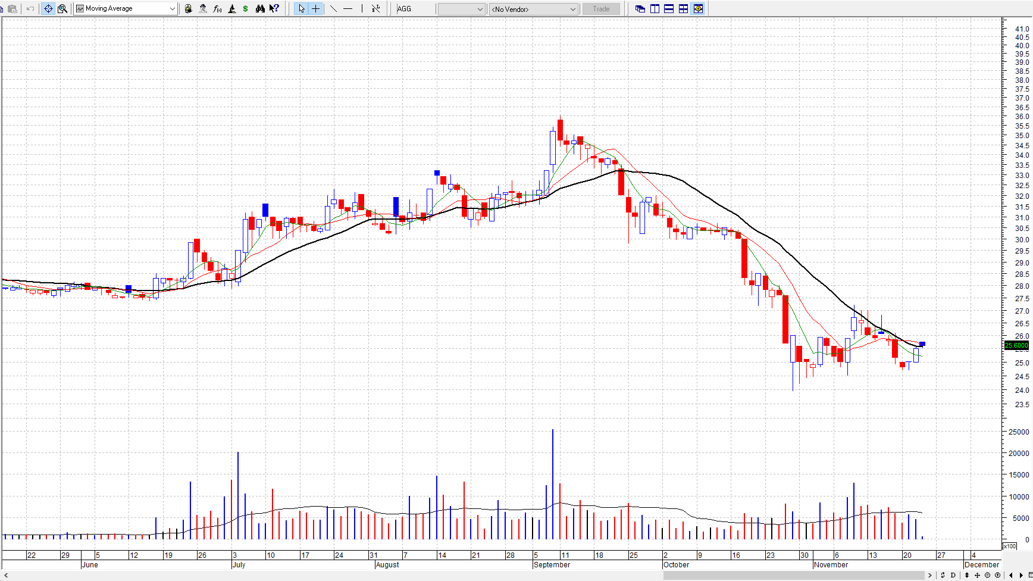This screenshot has height=581, width=1033.
Task: Click the magnifier zoom tool icon
Action: tap(62, 9)
